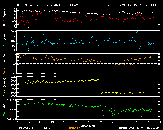163x130 pixels.
Task: Click the 21 hour tick on time axis
Action: pos(40,123)
